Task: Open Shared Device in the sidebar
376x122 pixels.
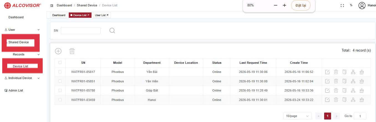Action: click(19, 42)
